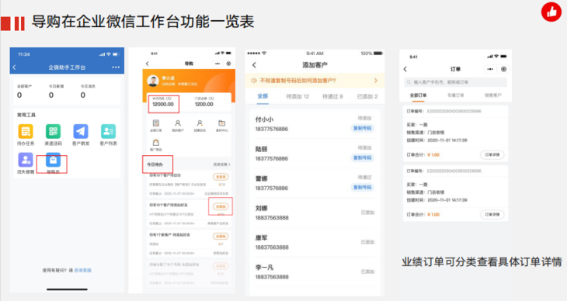
Task: Copy number for 陆丽
Action: (x=362, y=158)
